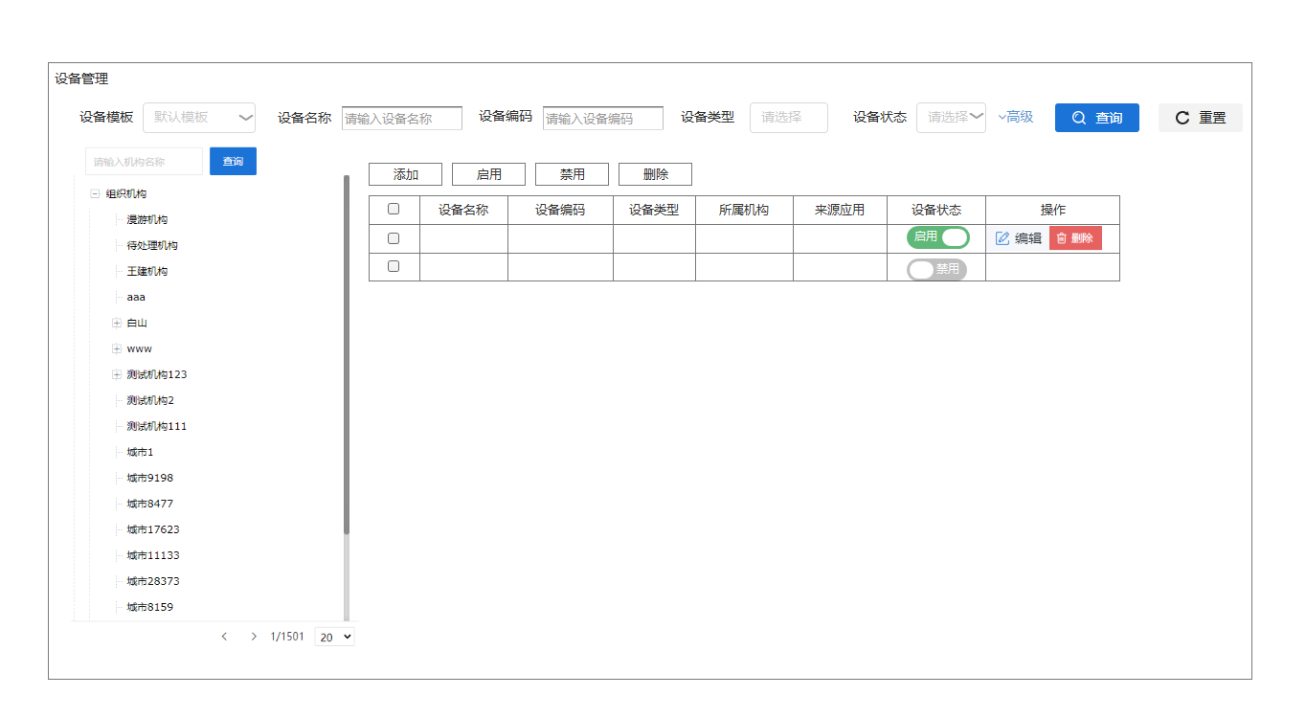Click the blue 查询 button in top filter bar
The height and width of the screenshot is (718, 1306).
click(x=1097, y=118)
